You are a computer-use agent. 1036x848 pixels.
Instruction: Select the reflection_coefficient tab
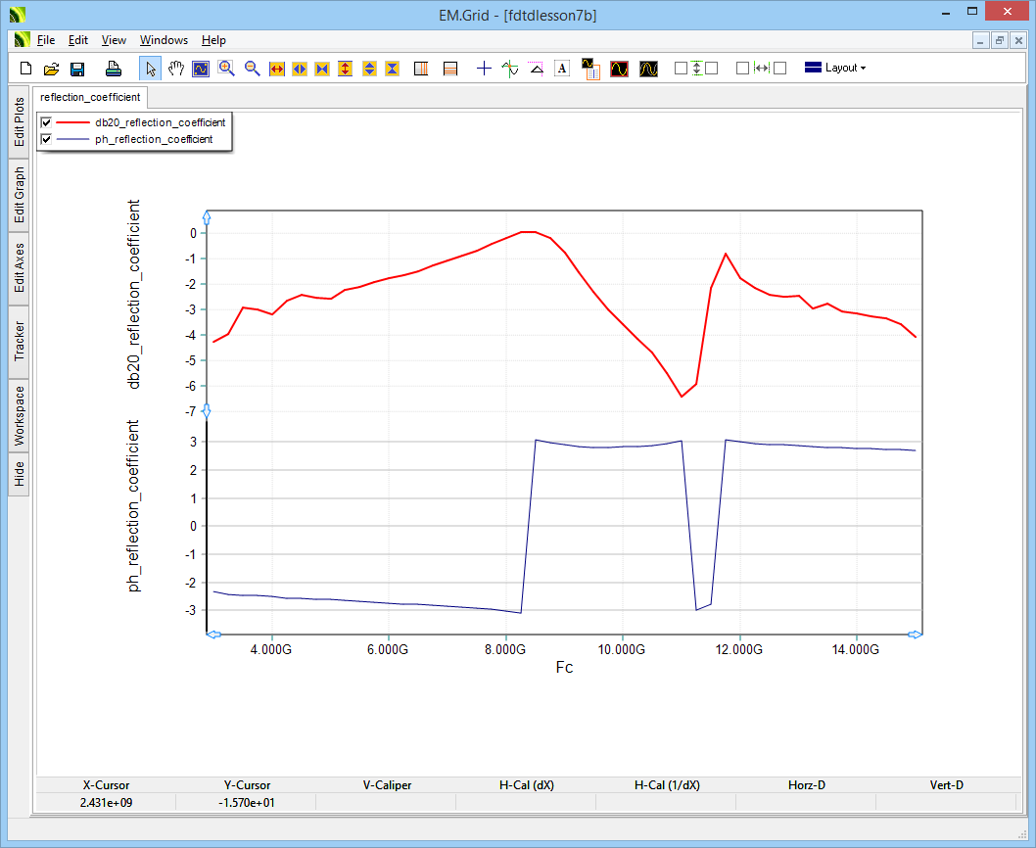click(x=91, y=97)
